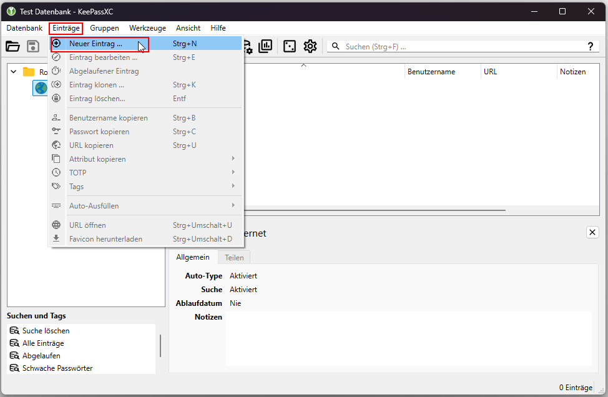608x397 pixels.
Task: Close the group preview panel
Action: pyautogui.click(x=592, y=232)
